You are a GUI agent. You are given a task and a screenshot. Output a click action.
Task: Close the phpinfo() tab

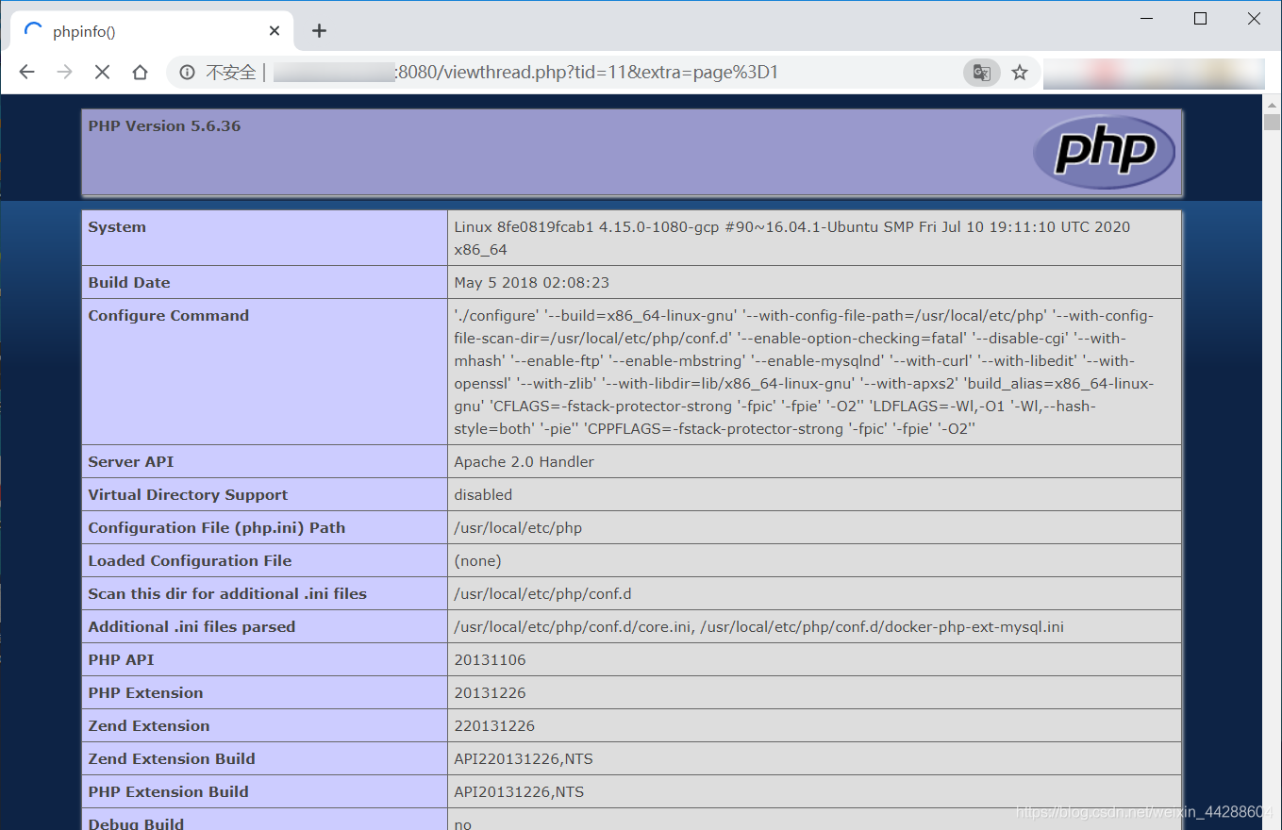point(275,31)
